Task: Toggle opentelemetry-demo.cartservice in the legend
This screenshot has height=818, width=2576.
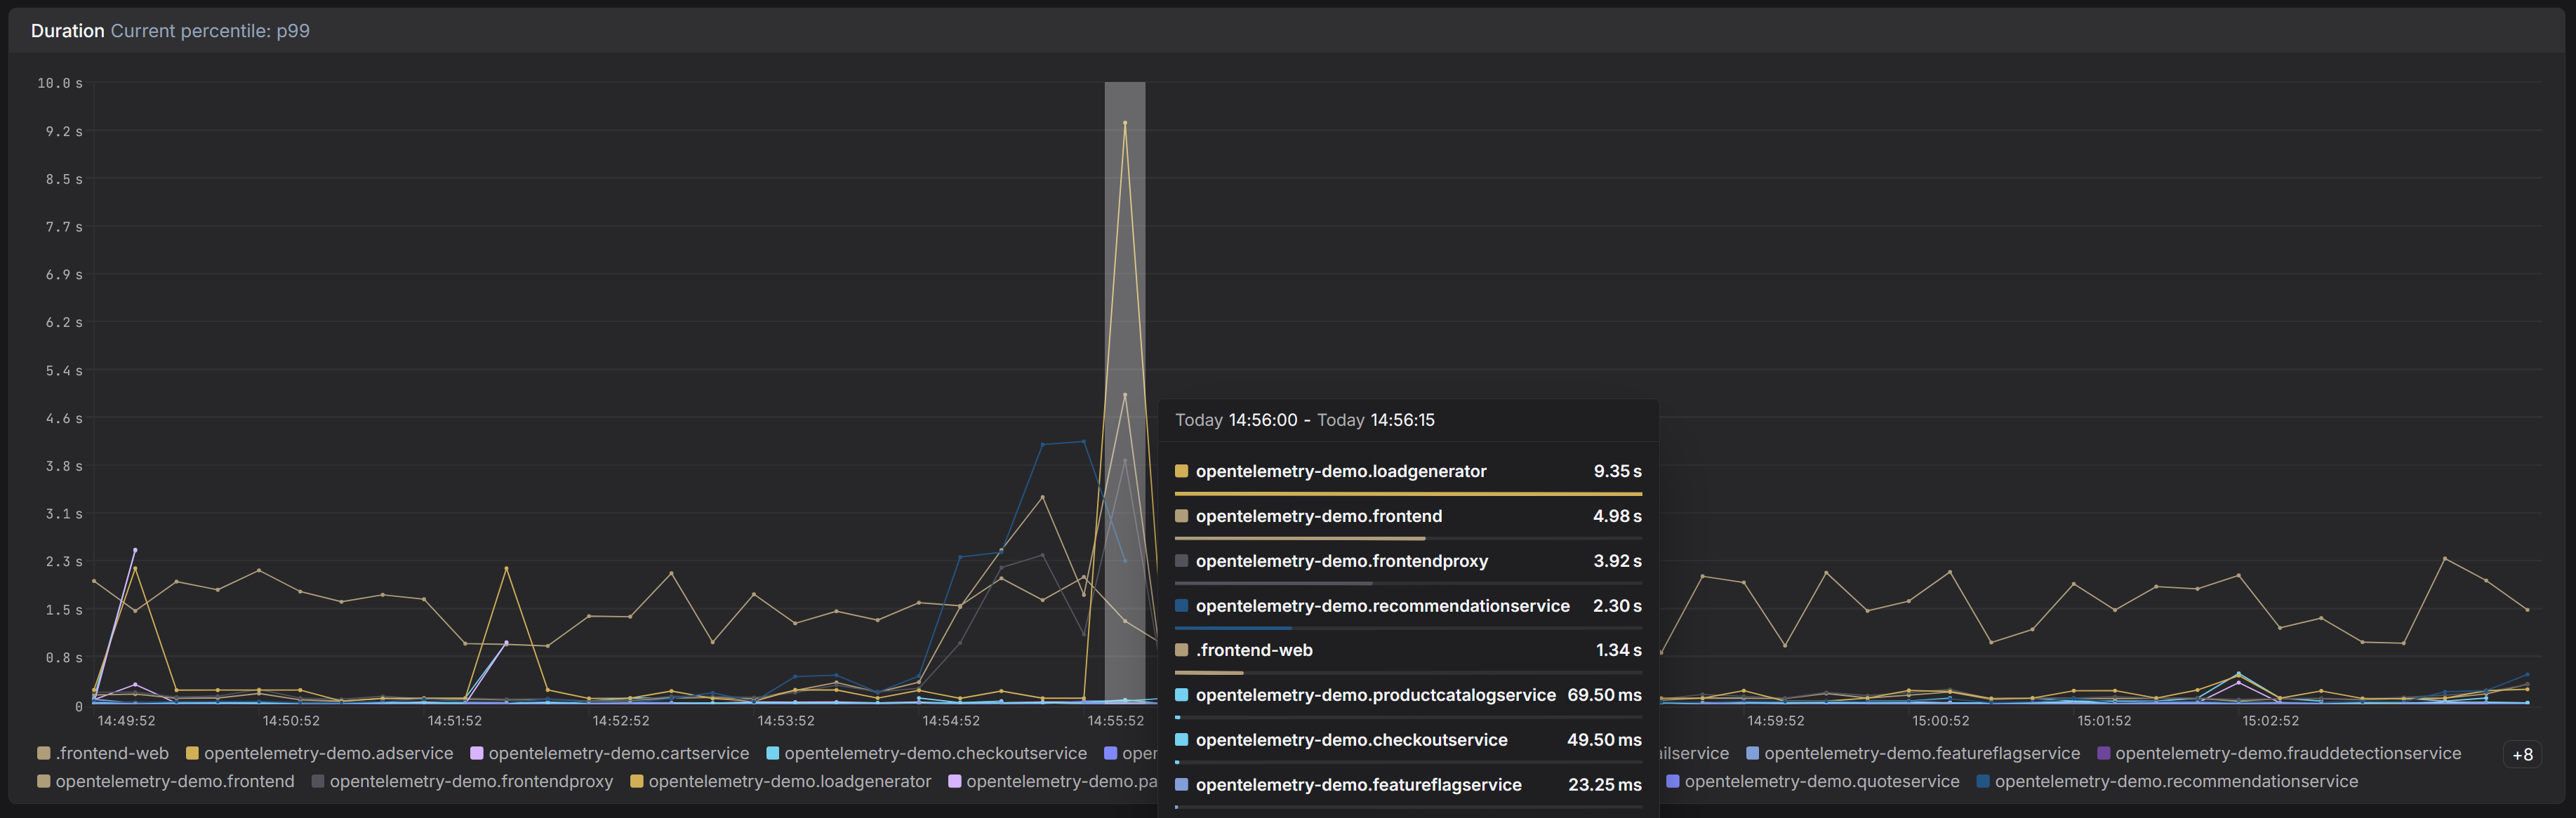Action: (x=617, y=753)
